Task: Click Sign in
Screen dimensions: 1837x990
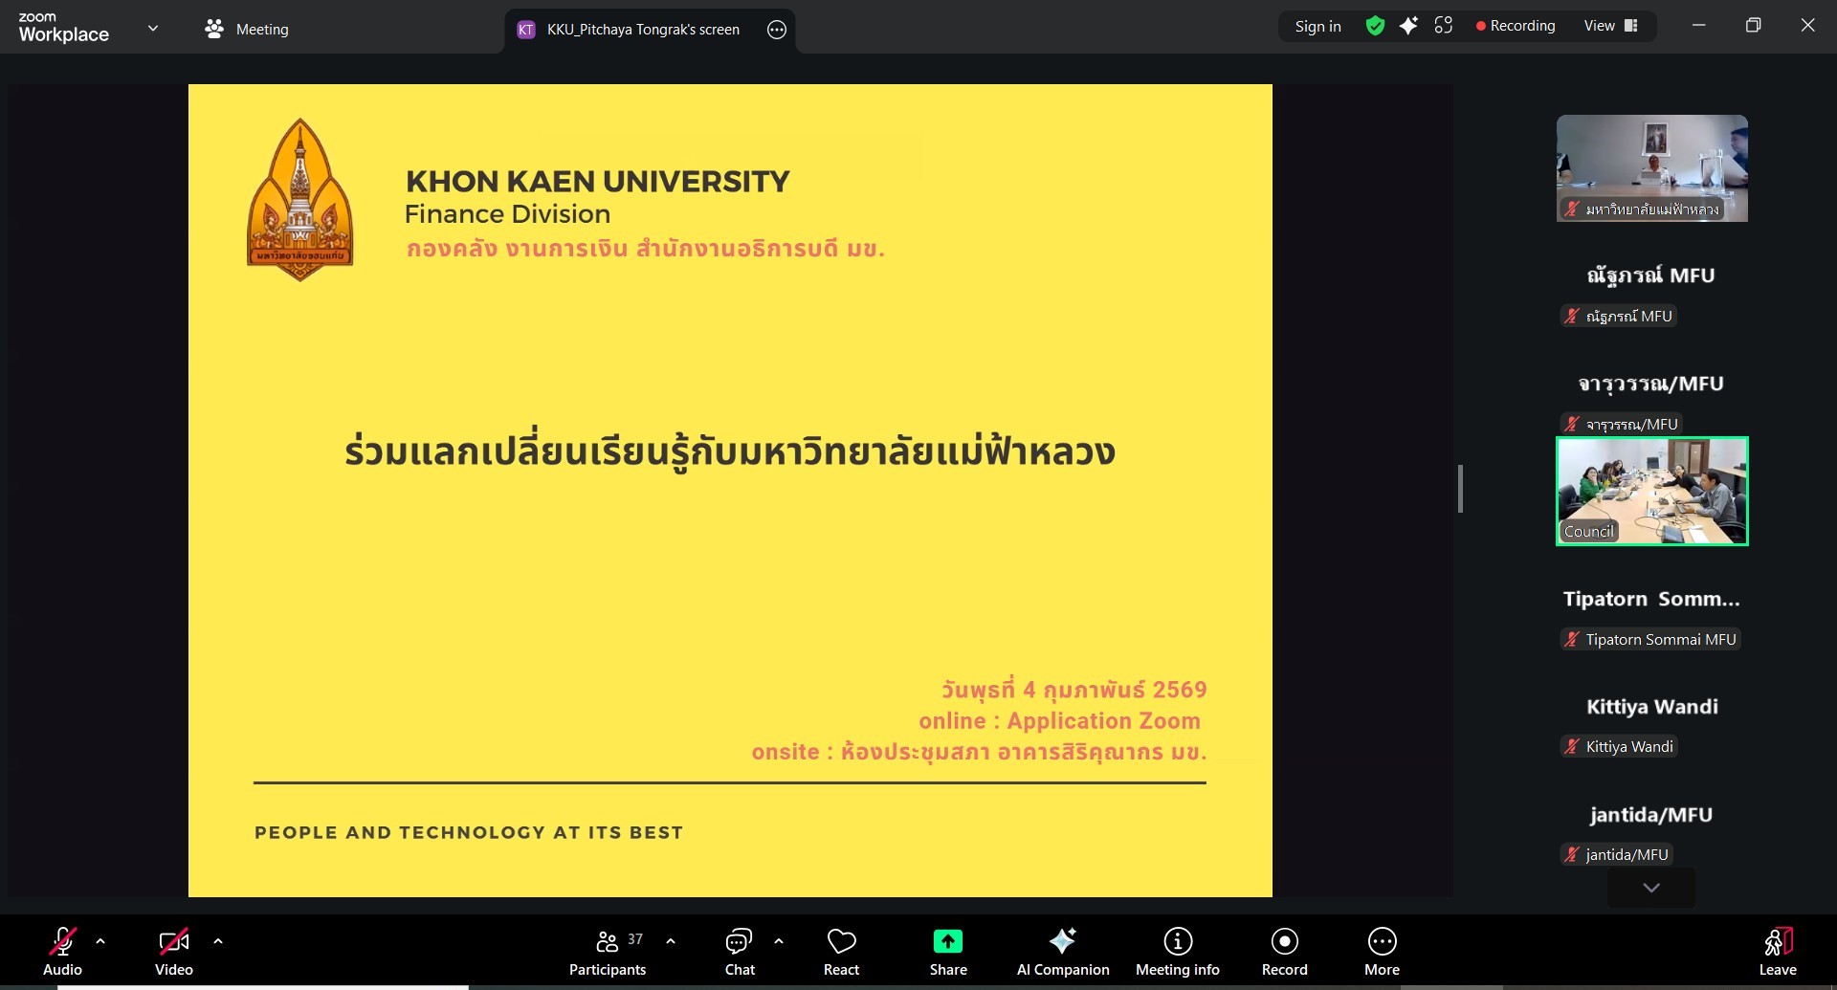Action: point(1317,26)
